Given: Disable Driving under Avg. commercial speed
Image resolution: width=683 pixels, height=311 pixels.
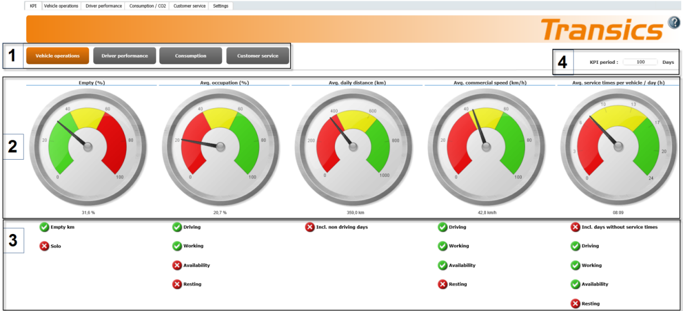Looking at the screenshot, I should click(442, 227).
